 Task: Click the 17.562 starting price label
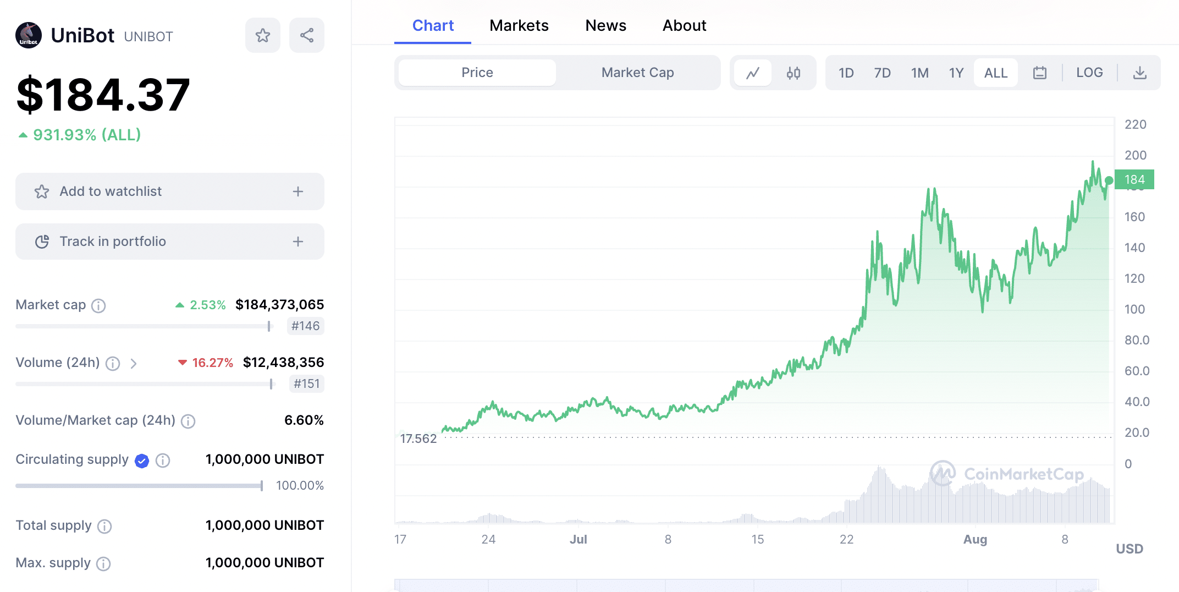pyautogui.click(x=418, y=438)
